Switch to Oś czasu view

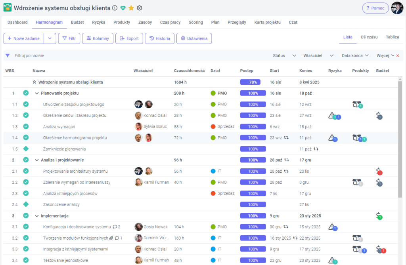[369, 37]
